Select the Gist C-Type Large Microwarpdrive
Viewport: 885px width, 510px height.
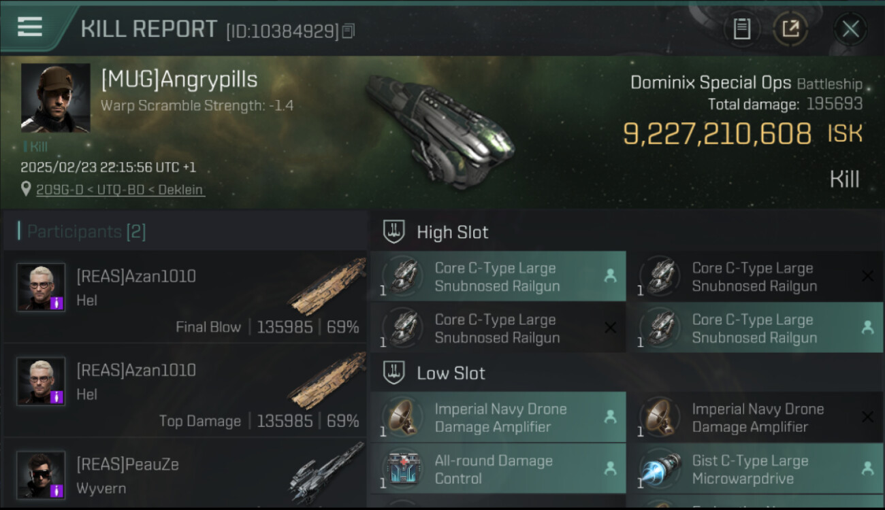pyautogui.click(x=755, y=469)
